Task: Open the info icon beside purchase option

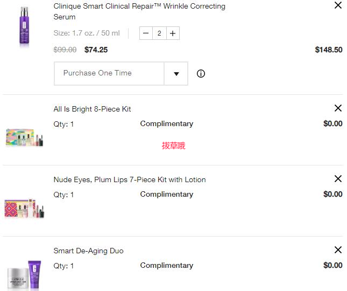Action: tap(201, 74)
